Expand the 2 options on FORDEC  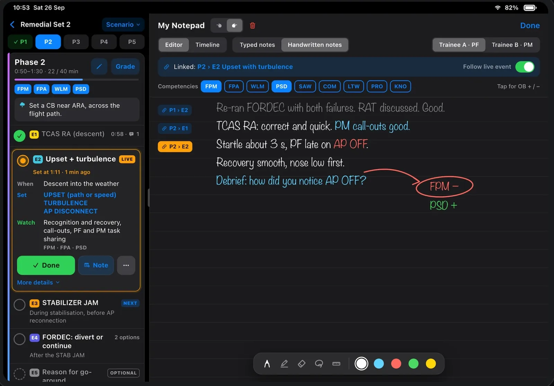pyautogui.click(x=127, y=337)
